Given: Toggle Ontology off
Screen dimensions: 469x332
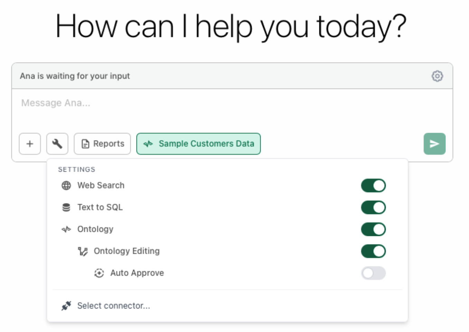Looking at the screenshot, I should 373,229.
